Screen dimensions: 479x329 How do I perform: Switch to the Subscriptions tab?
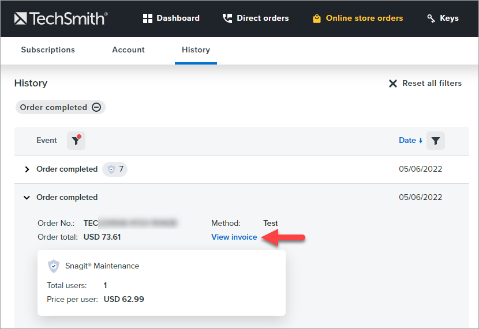[48, 50]
